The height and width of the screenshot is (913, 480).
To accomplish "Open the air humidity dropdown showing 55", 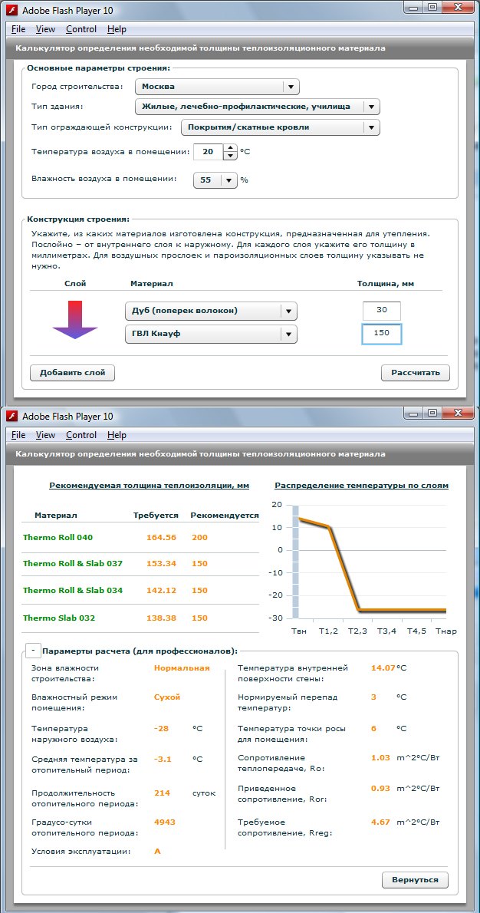I will [x=215, y=180].
